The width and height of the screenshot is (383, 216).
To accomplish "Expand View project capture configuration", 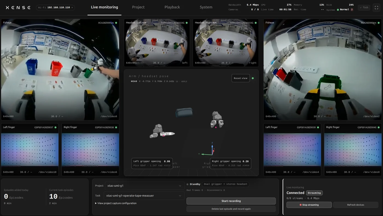I will (116, 203).
